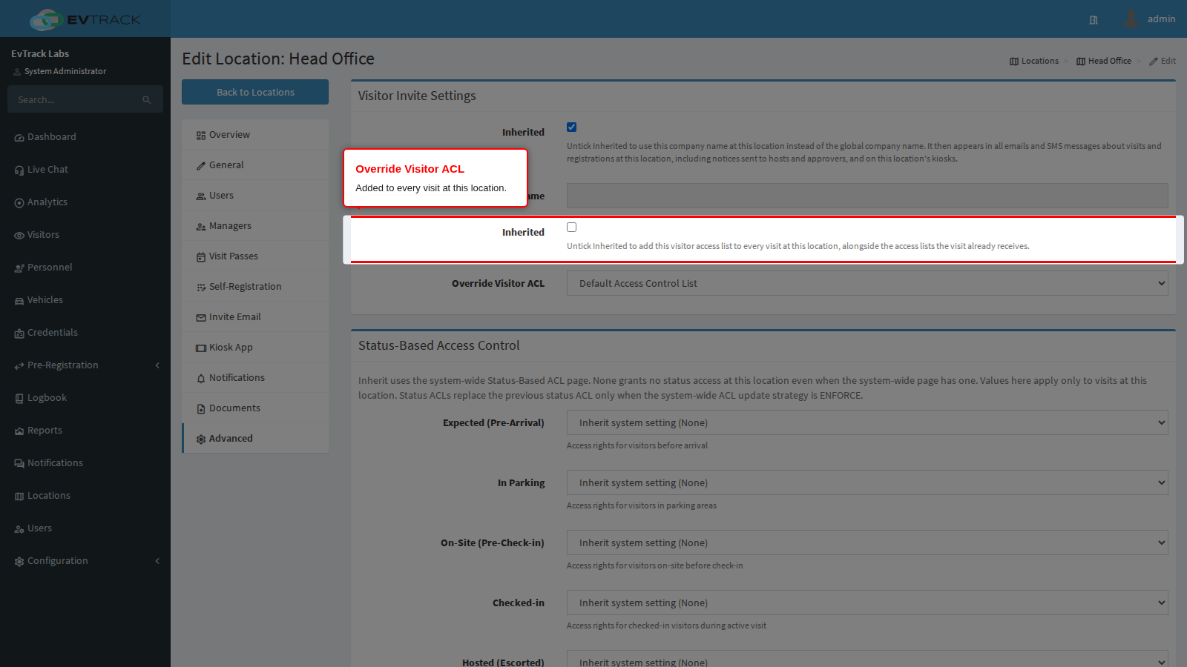Uncheck the company name Inherited checkbox
Image resolution: width=1187 pixels, height=667 pixels.
(x=571, y=127)
